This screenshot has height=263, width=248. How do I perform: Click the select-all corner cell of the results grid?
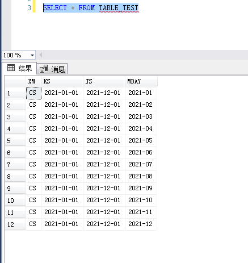[15, 81]
